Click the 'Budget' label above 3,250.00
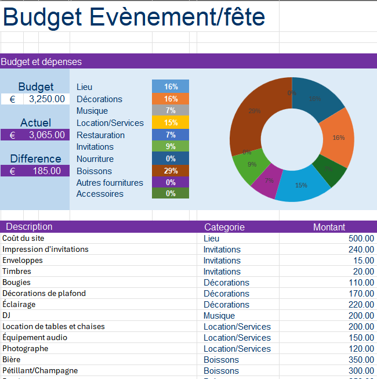Image resolution: width=377 pixels, height=379 pixels. click(x=36, y=86)
